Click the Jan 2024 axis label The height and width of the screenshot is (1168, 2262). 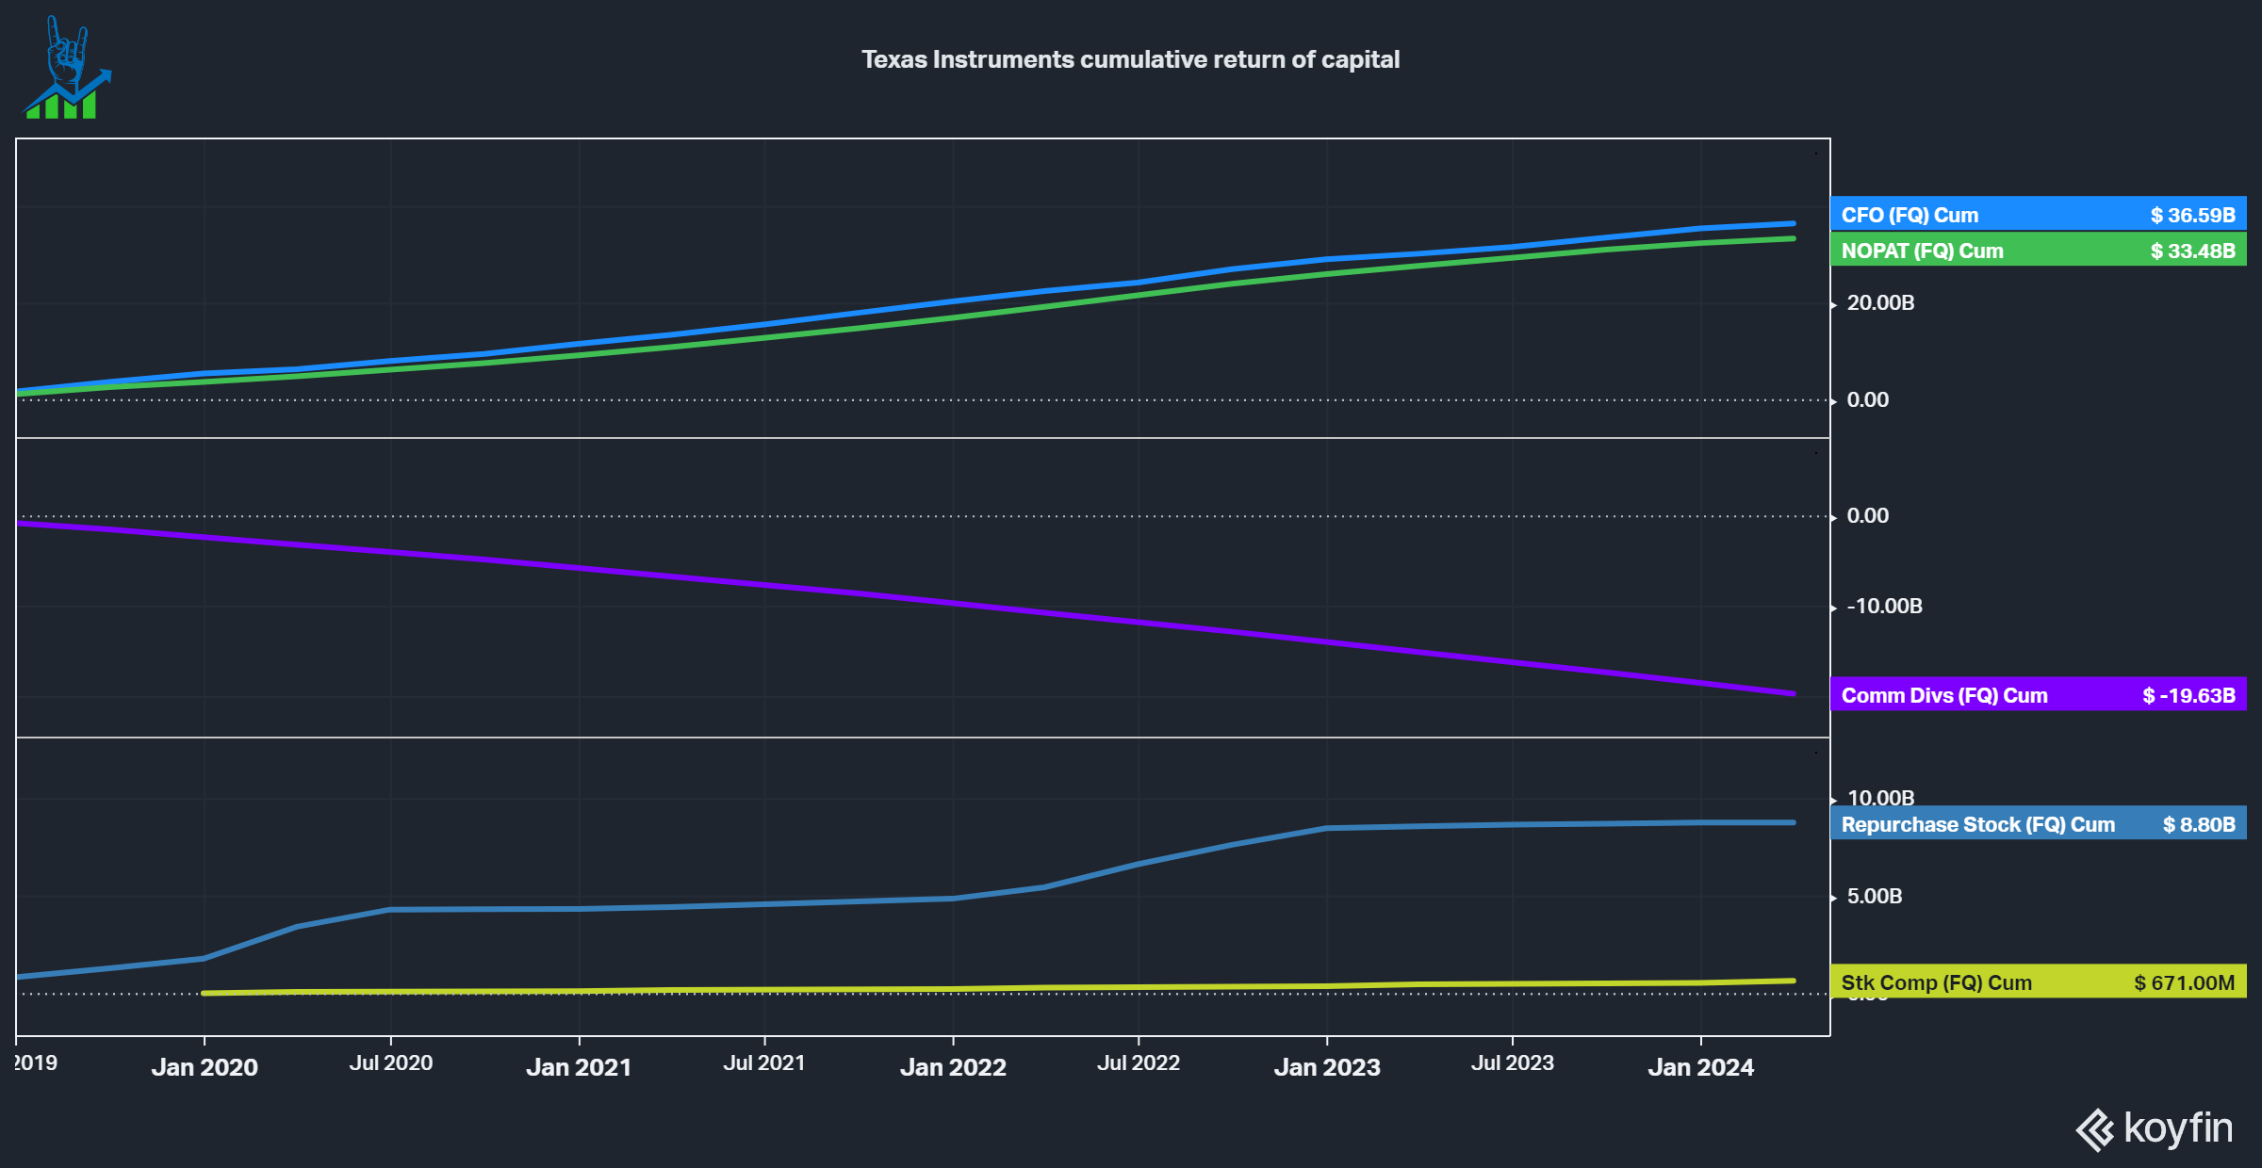(1700, 1067)
